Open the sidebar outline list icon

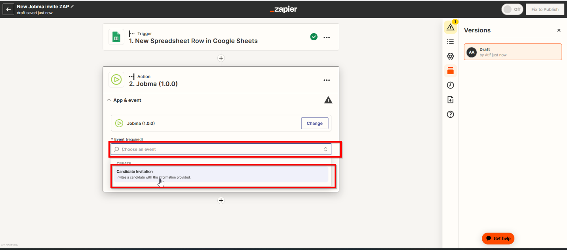450,41
